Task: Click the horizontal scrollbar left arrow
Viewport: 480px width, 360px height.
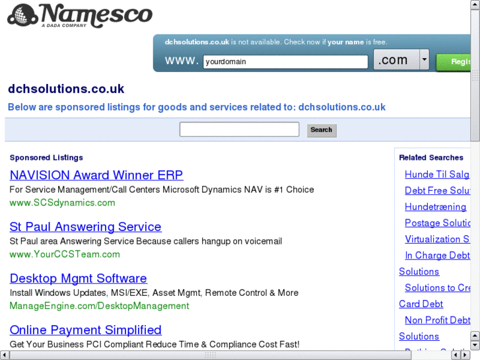Action: click(4, 355)
